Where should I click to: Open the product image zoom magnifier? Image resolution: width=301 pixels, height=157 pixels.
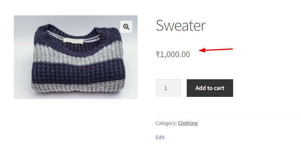pyautogui.click(x=126, y=27)
